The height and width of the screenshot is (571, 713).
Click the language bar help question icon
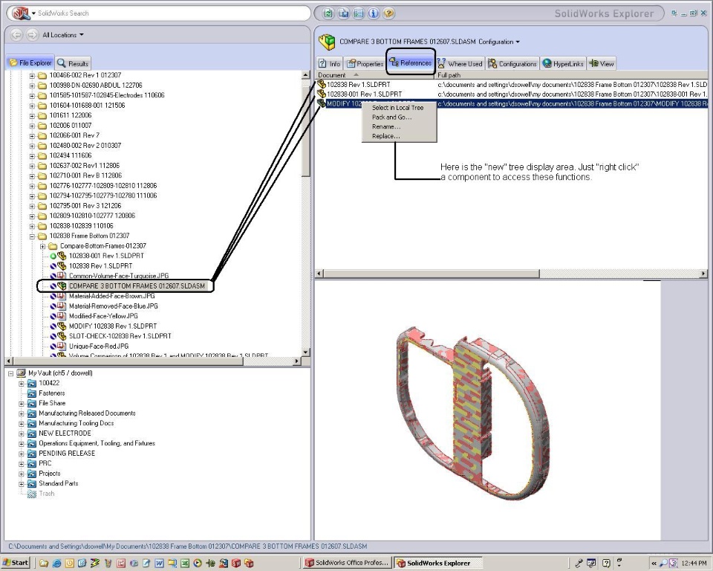(606, 564)
